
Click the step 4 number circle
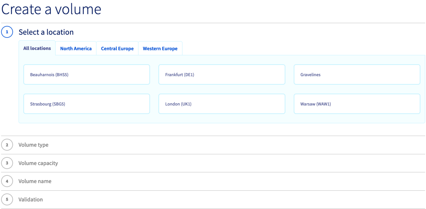[7, 181]
